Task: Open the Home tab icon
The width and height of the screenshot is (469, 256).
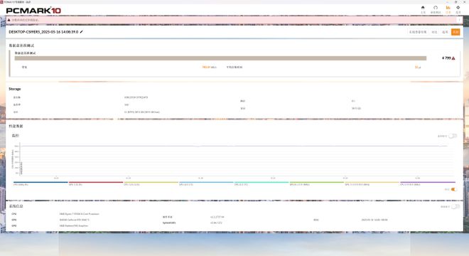Action: pyautogui.click(x=423, y=8)
